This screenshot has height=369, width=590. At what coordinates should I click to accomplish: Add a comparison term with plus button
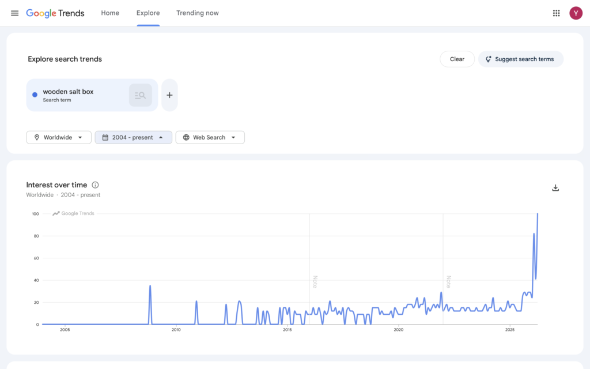pyautogui.click(x=169, y=95)
